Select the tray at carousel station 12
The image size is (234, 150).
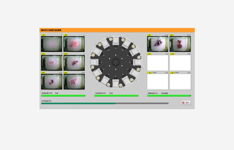pos(105,43)
